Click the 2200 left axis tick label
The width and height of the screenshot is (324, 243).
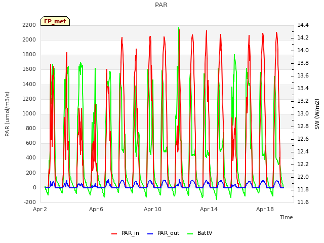coord(29,25)
